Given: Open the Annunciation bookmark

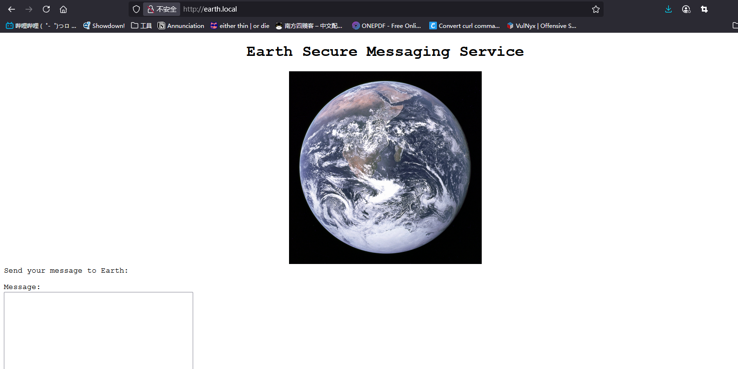Looking at the screenshot, I should (x=181, y=26).
